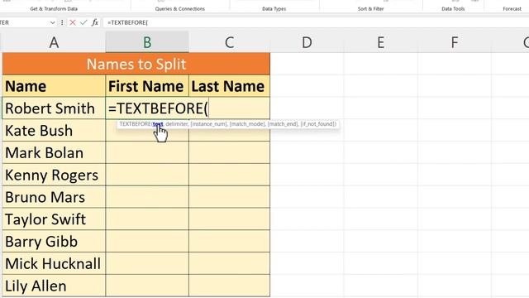Click 'delimiter' argument in TEXTBEFORE tooltip

point(176,124)
